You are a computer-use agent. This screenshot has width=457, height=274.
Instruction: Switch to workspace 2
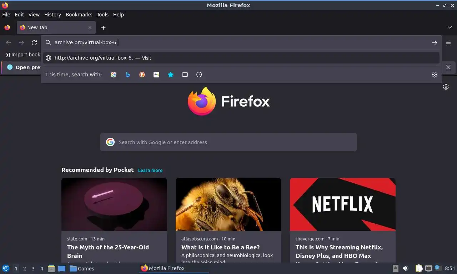(x=24, y=269)
